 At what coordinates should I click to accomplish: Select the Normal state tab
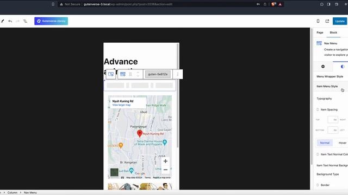(325, 143)
